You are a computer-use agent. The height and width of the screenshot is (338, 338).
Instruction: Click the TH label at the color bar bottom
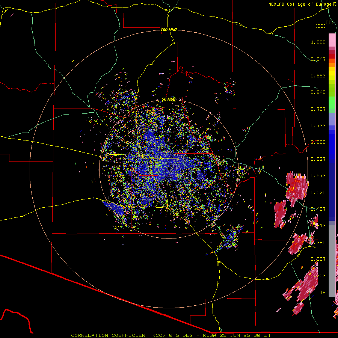tap(323, 293)
